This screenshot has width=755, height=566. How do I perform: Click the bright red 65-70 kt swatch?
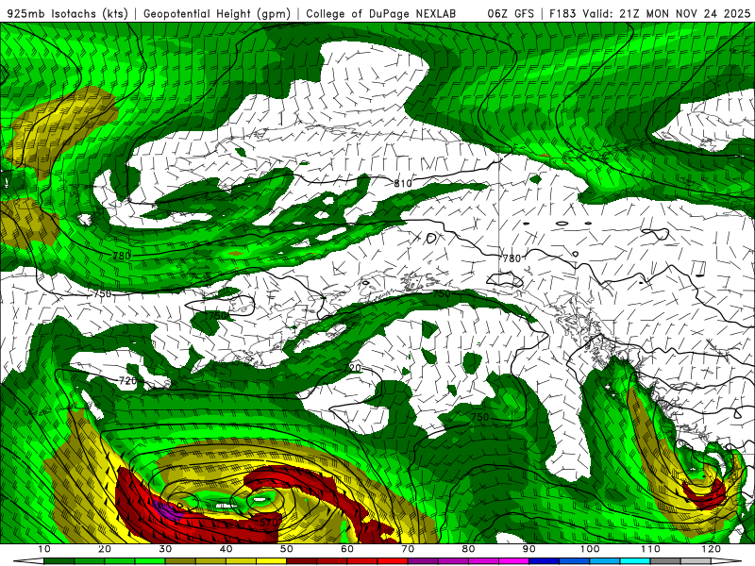[393, 561]
